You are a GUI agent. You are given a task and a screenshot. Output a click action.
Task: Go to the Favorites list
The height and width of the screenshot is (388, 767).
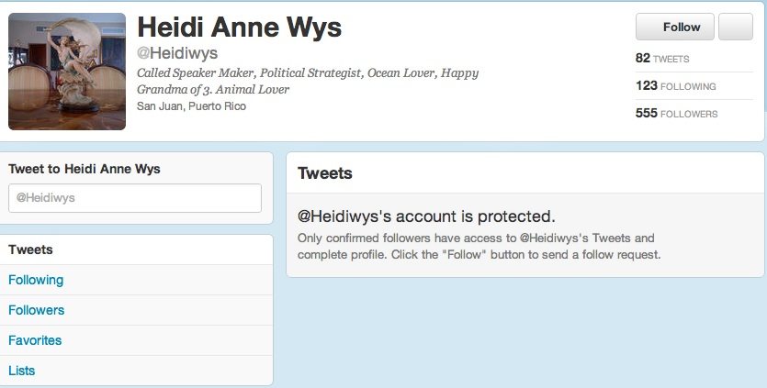click(136, 340)
